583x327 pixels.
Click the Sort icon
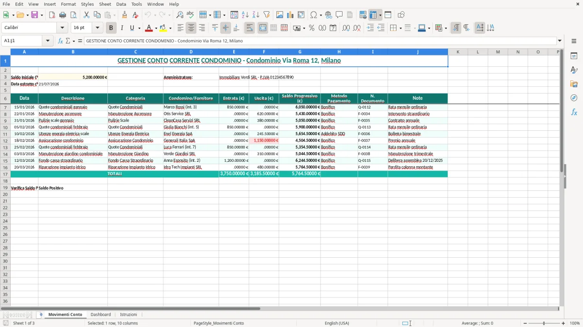(x=234, y=15)
